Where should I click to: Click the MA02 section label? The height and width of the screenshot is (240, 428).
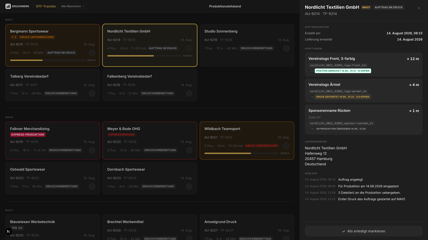9,117
